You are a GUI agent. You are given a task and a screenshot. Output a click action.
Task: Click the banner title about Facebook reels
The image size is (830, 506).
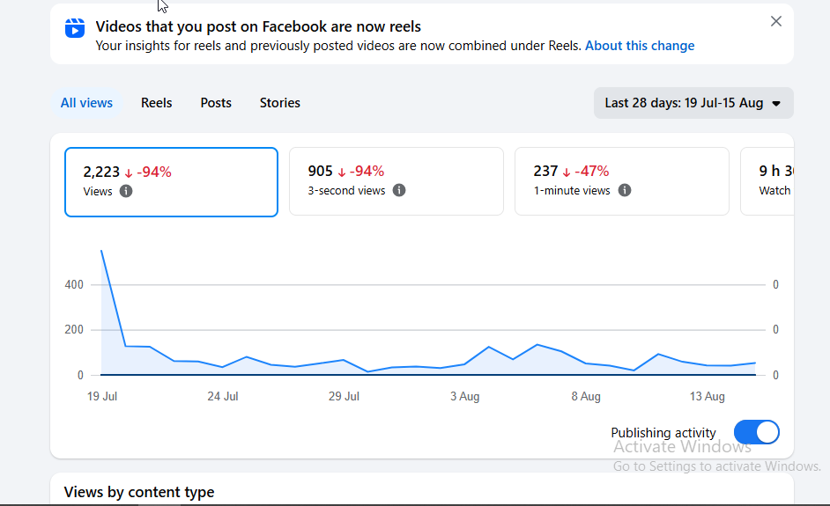tap(258, 26)
